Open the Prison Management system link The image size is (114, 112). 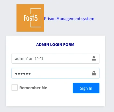tap(69, 19)
